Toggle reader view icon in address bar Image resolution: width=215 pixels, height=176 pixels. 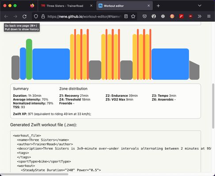(x=126, y=16)
